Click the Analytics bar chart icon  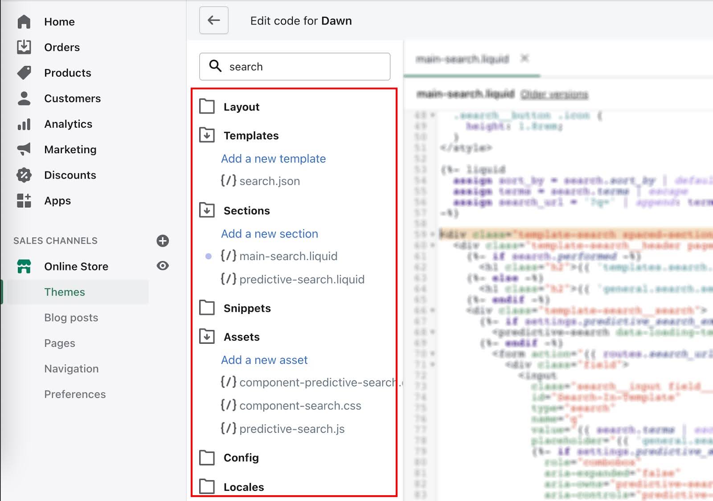(x=24, y=124)
